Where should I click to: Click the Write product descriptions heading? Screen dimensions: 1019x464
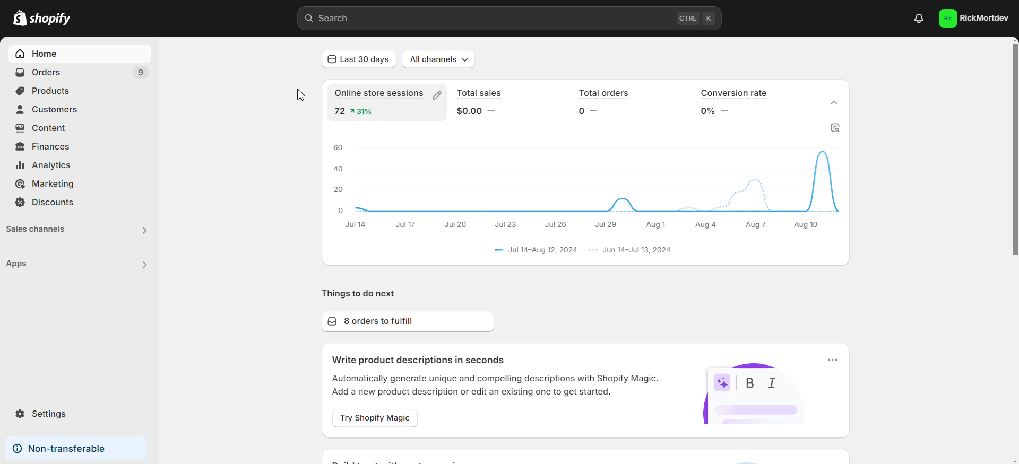[418, 360]
